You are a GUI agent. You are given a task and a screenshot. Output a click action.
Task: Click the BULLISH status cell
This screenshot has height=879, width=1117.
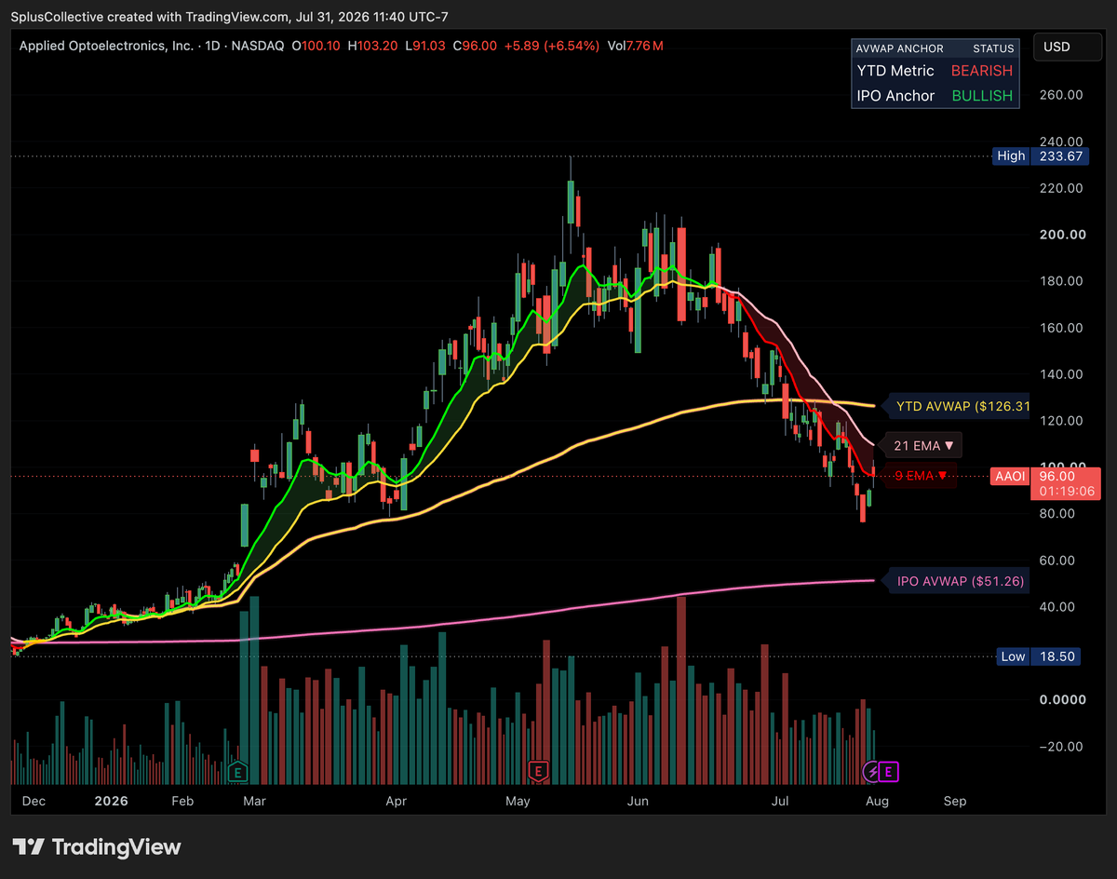[x=982, y=96]
